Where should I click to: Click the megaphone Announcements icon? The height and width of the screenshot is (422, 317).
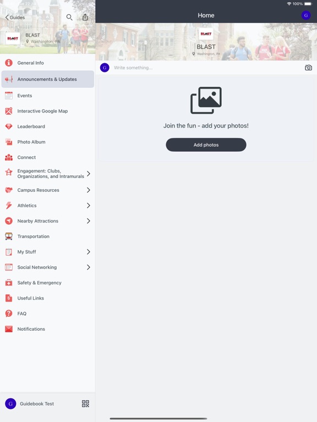(9, 79)
